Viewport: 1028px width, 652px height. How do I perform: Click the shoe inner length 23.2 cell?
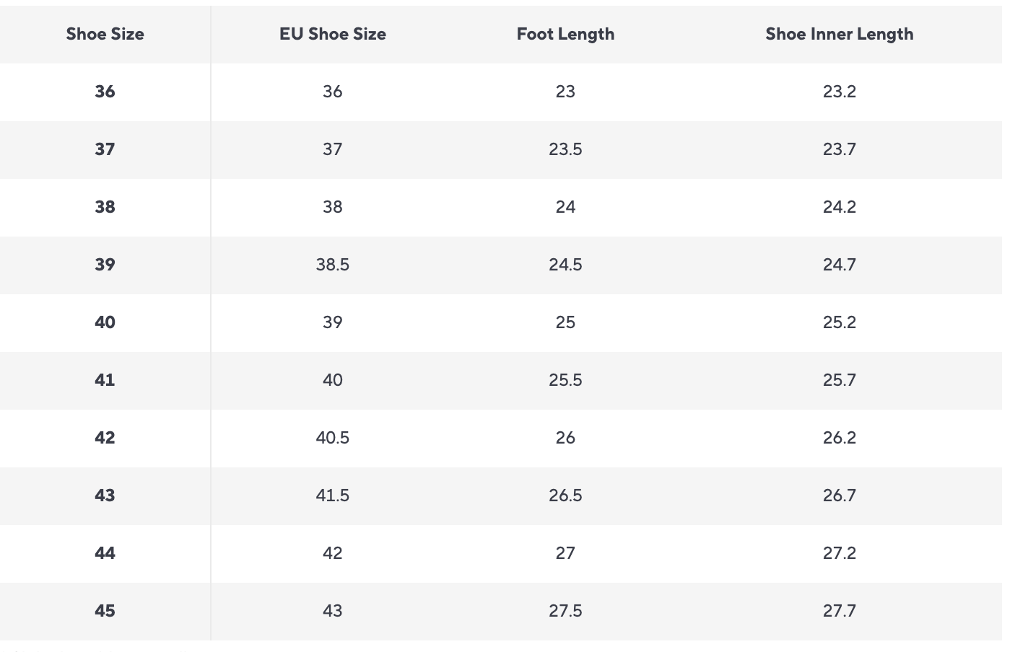coord(839,92)
